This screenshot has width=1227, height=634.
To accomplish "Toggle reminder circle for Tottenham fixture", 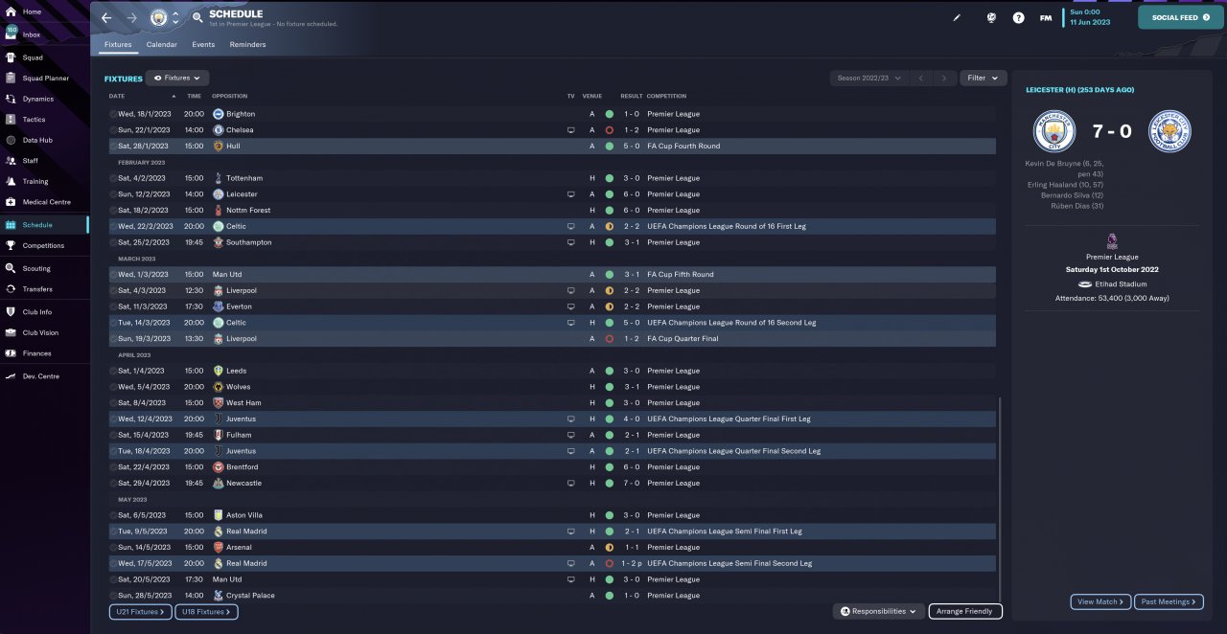I will 113,178.
